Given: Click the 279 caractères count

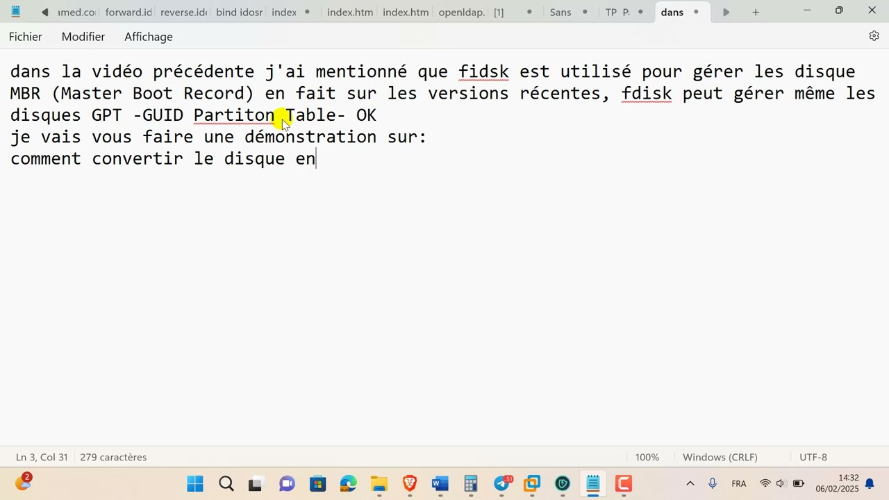Looking at the screenshot, I should pos(113,458).
